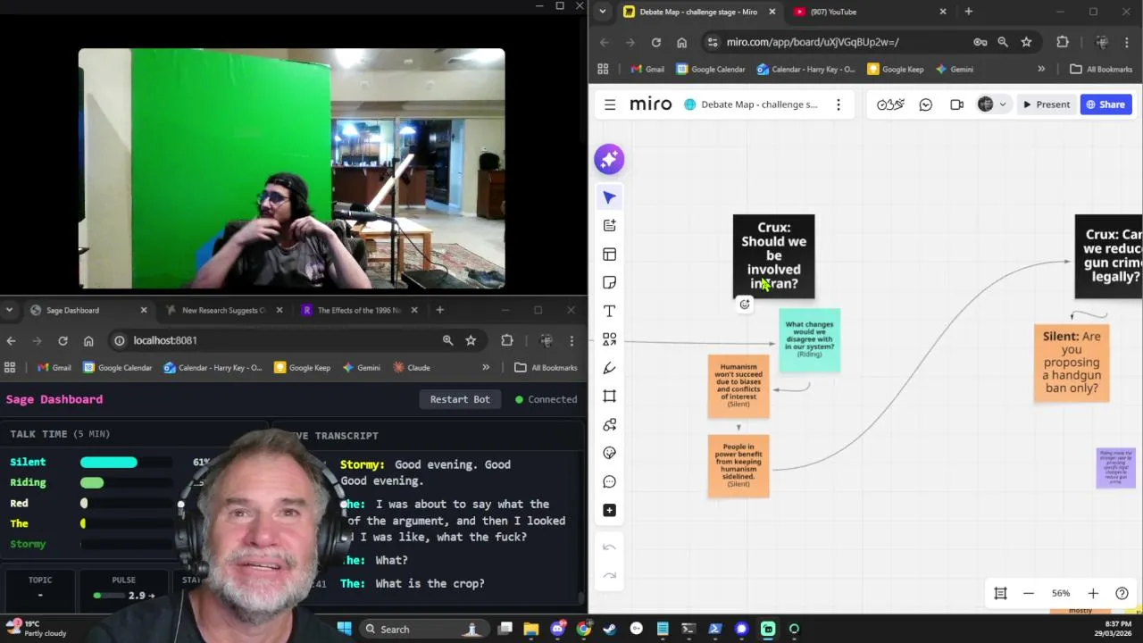Select the pen drawing tool

[x=609, y=368]
